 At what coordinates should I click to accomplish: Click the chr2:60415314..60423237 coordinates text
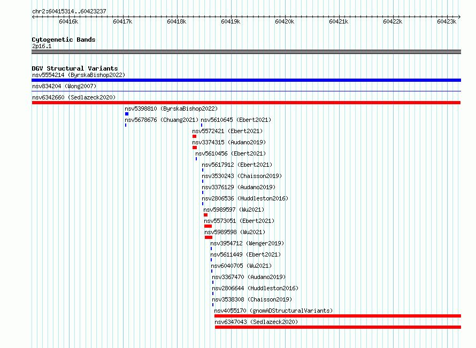tap(69, 11)
